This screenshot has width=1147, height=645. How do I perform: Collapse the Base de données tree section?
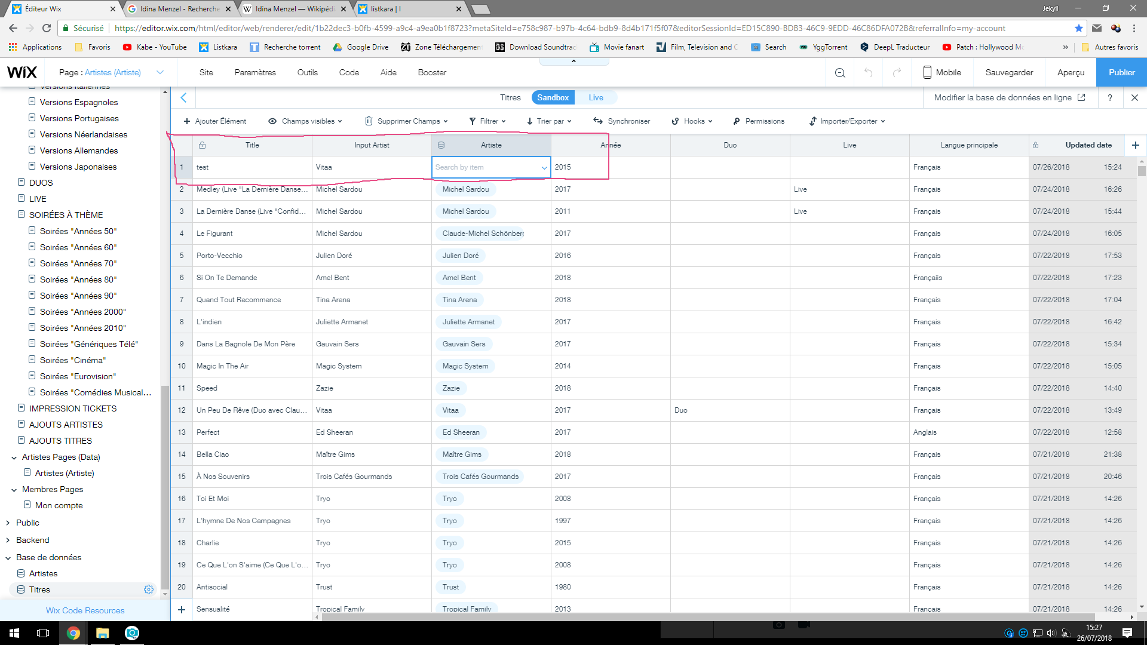tap(8, 558)
